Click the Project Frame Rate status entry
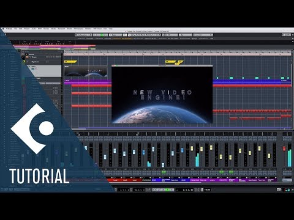This screenshot has height=220, width=294. click(189, 38)
